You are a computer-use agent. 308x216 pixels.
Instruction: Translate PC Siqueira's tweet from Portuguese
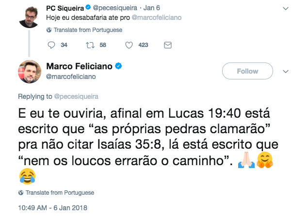87,30
